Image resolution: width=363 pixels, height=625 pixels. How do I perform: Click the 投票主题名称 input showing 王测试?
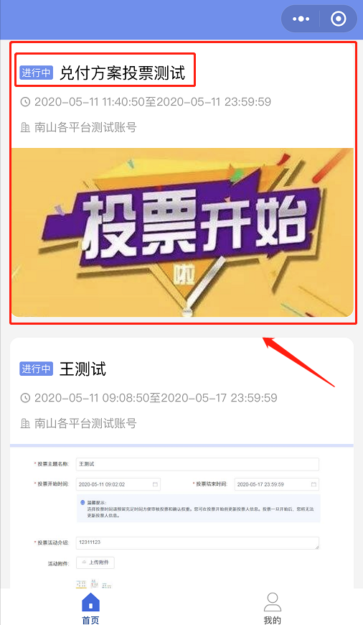(x=197, y=464)
